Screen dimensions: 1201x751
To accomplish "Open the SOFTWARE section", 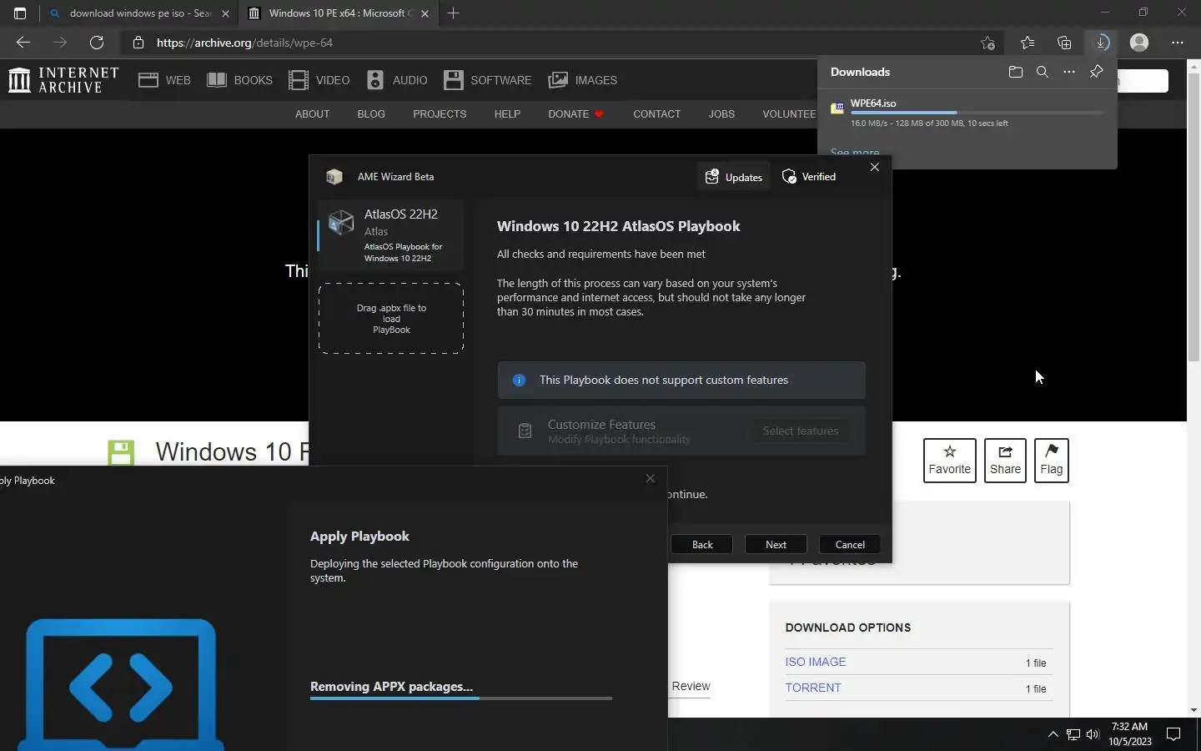I will 488,80.
